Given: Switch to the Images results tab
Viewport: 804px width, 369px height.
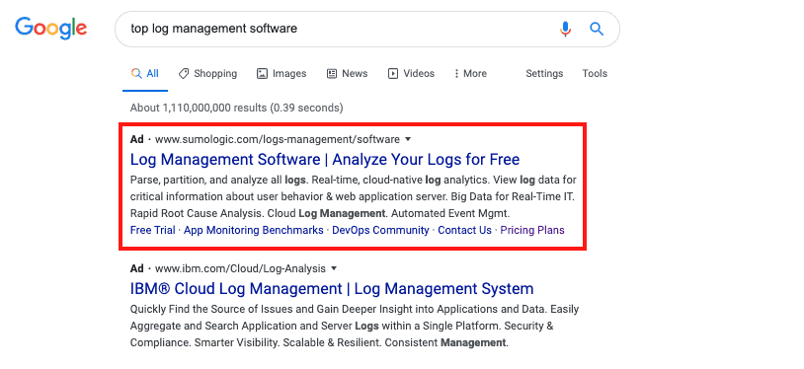Looking at the screenshot, I should (281, 74).
